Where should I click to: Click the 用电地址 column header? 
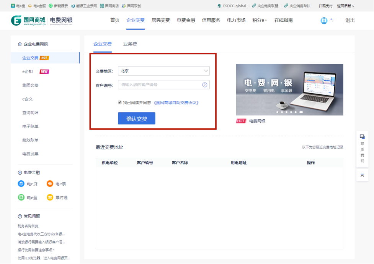238,163
